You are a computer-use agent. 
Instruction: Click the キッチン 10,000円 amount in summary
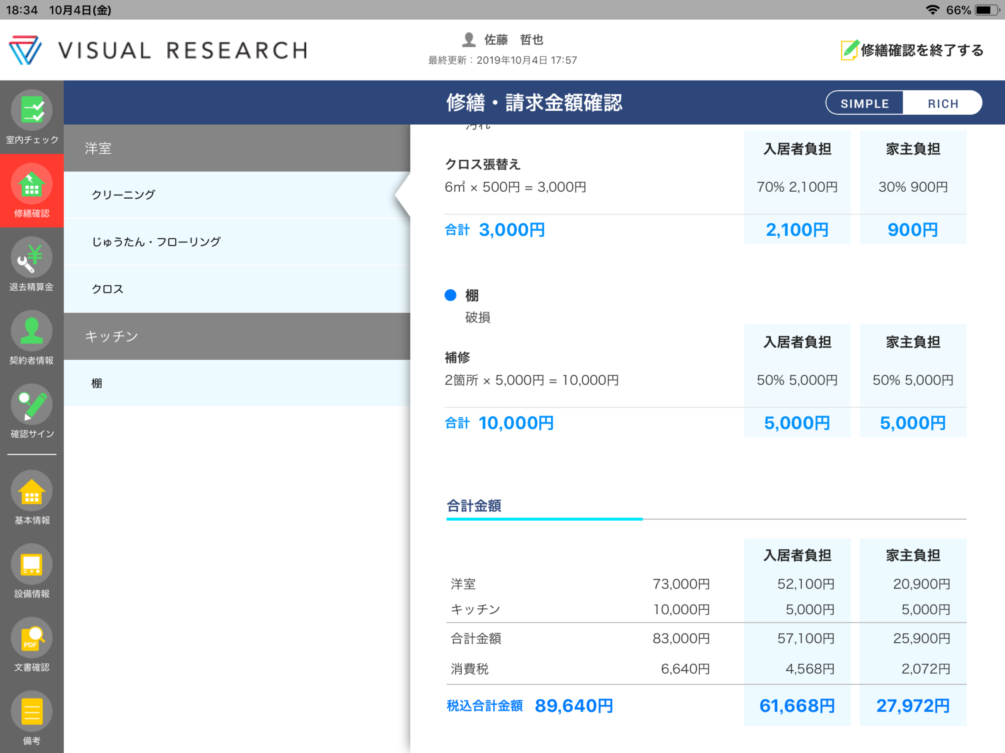pyautogui.click(x=681, y=610)
